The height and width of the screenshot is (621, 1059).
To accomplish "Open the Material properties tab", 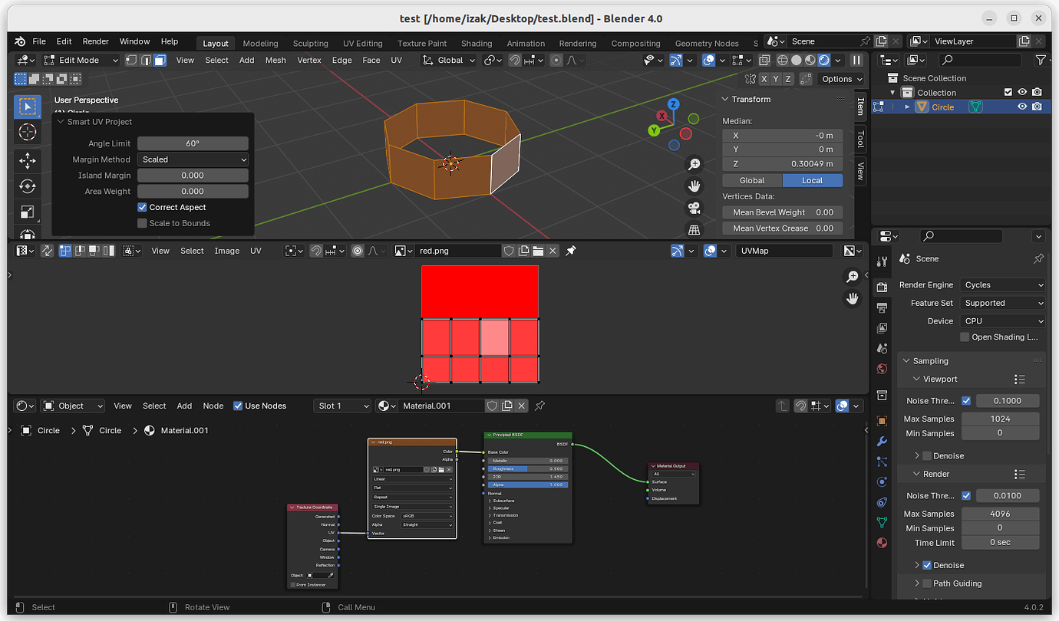I will pyautogui.click(x=882, y=543).
